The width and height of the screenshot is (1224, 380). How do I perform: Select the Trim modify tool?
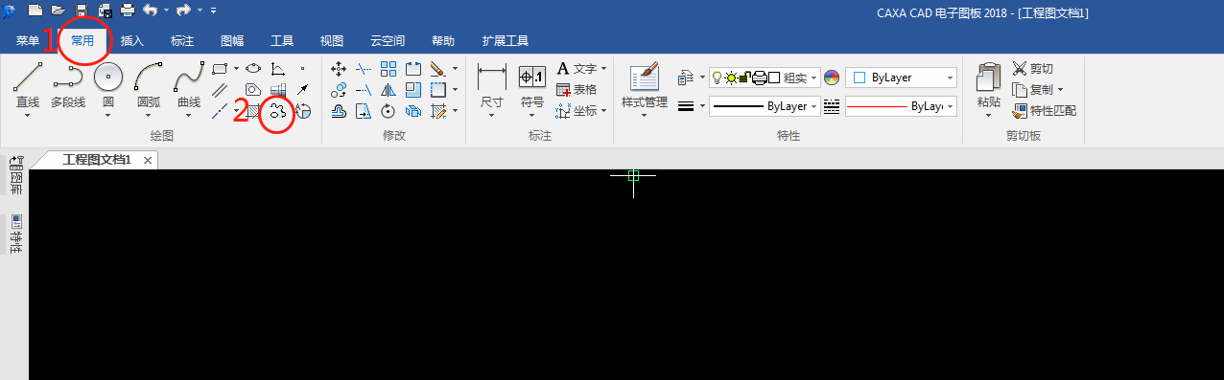(364, 69)
